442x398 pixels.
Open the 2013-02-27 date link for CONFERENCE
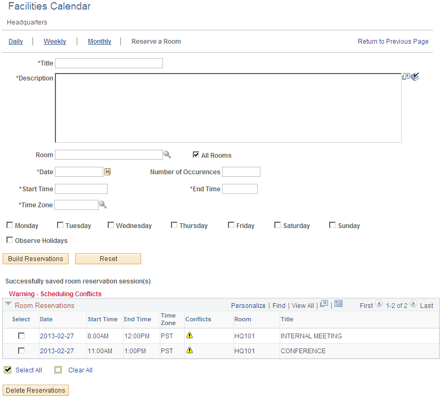coord(56,351)
